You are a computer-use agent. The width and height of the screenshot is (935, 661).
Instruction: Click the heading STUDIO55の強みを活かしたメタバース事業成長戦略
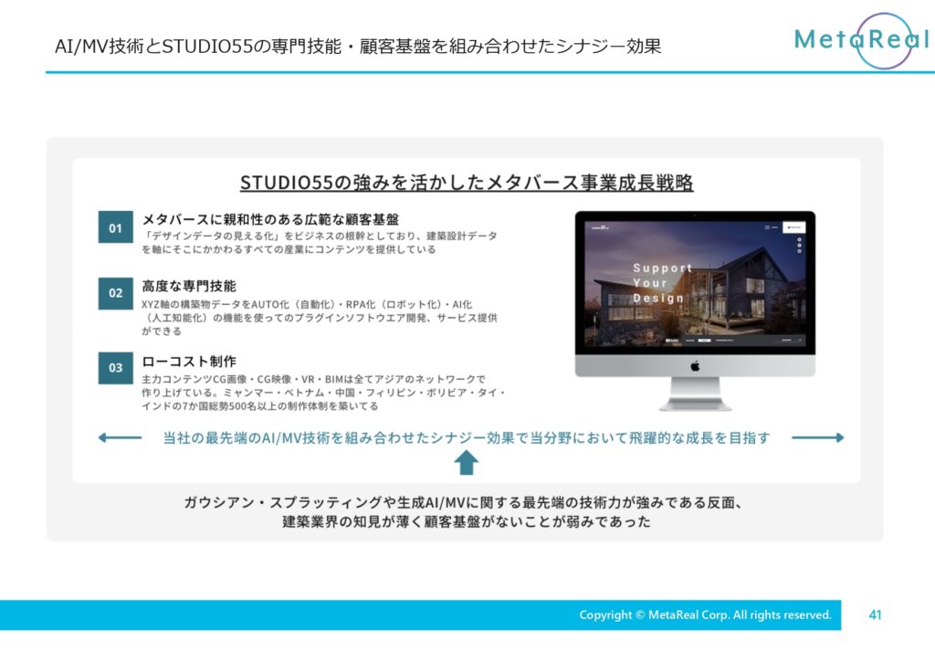click(x=467, y=183)
